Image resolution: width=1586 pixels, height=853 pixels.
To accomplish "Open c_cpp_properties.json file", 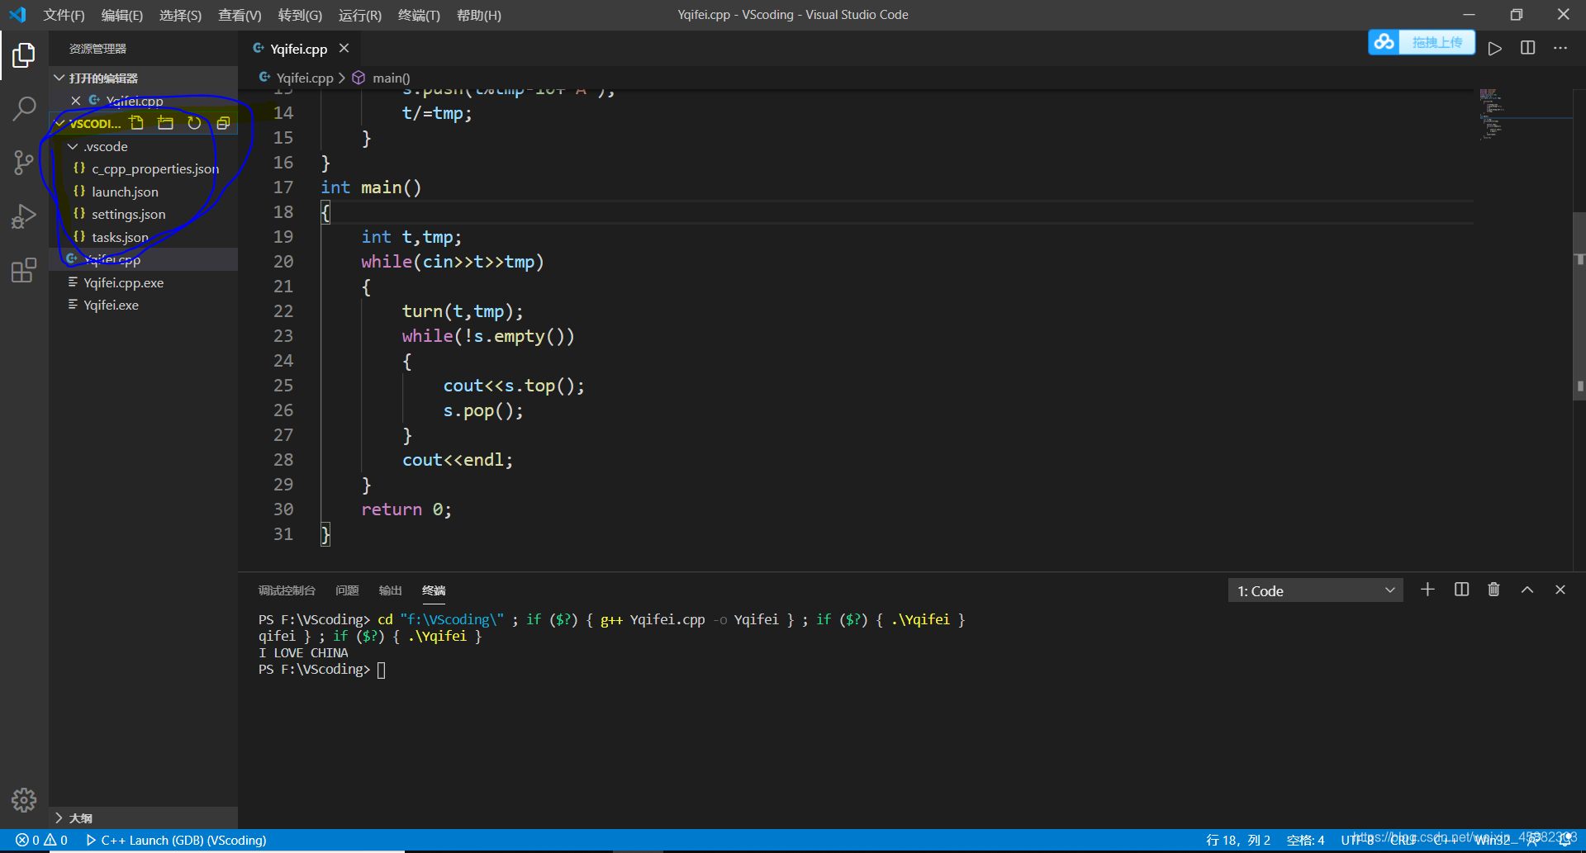I will tap(144, 168).
